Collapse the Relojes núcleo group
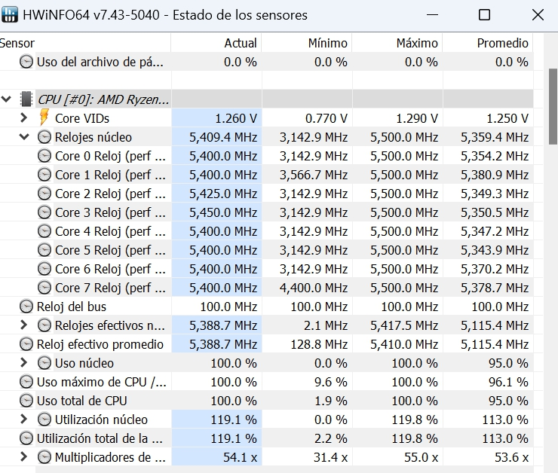Image resolution: width=558 pixels, height=473 pixels. click(x=24, y=137)
